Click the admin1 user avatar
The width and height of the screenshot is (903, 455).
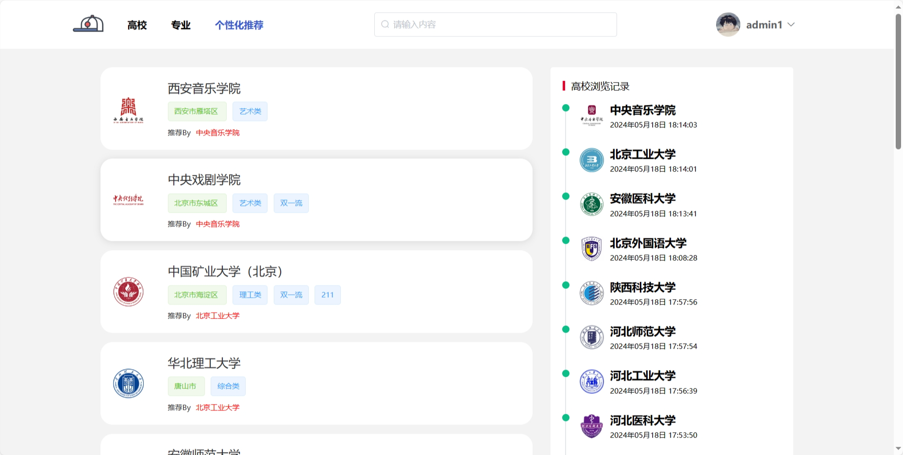coord(728,24)
